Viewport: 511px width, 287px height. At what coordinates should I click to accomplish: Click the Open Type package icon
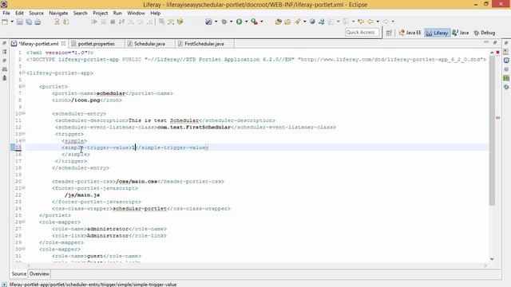pyautogui.click(x=279, y=22)
